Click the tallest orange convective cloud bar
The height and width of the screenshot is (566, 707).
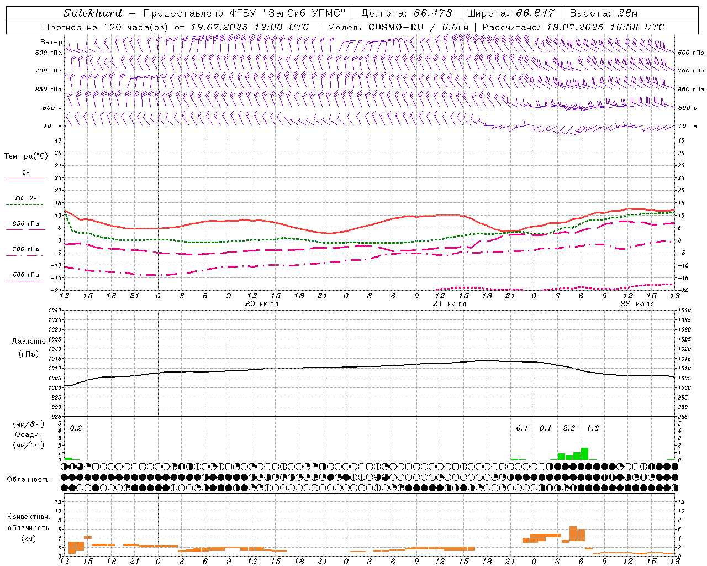pyautogui.click(x=573, y=534)
